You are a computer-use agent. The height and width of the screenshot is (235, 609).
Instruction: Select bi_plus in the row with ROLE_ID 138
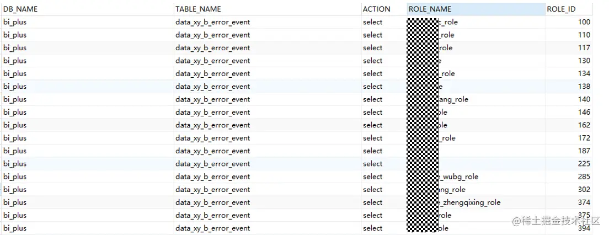point(15,86)
